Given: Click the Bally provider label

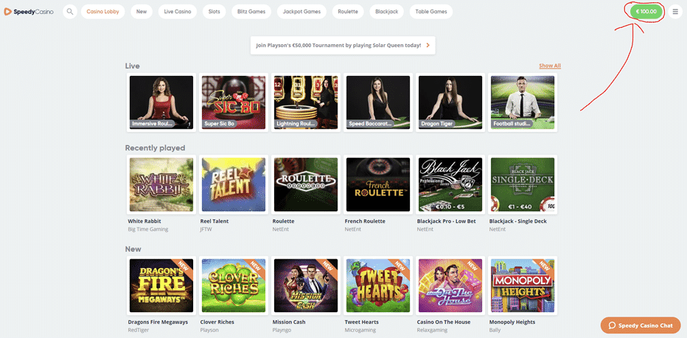Looking at the screenshot, I should pyautogui.click(x=495, y=330).
